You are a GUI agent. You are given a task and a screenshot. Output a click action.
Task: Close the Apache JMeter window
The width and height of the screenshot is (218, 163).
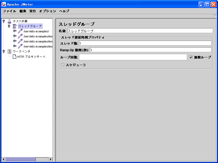click(213, 5)
